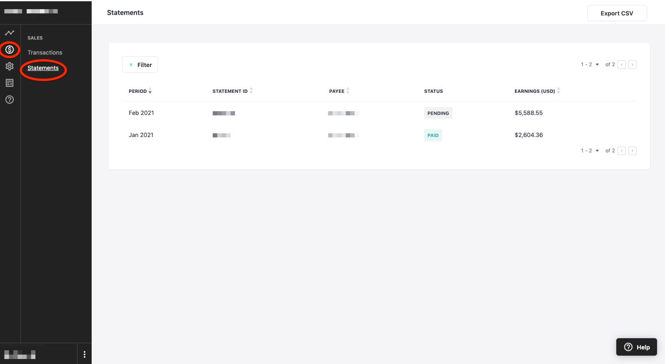Click the SALES section label
Screen dimensions: 665x364
[x=35, y=38]
